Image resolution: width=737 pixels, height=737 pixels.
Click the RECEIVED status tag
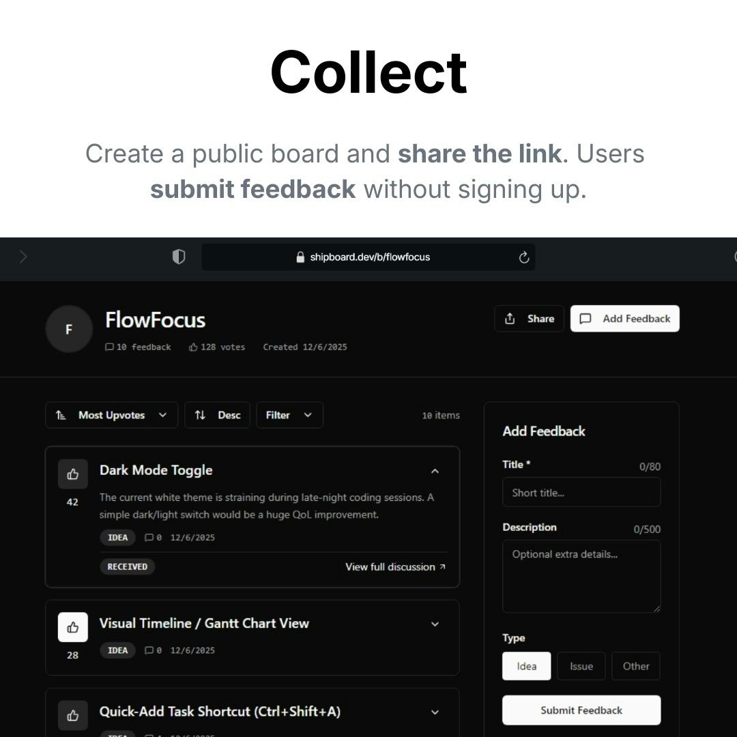point(127,566)
